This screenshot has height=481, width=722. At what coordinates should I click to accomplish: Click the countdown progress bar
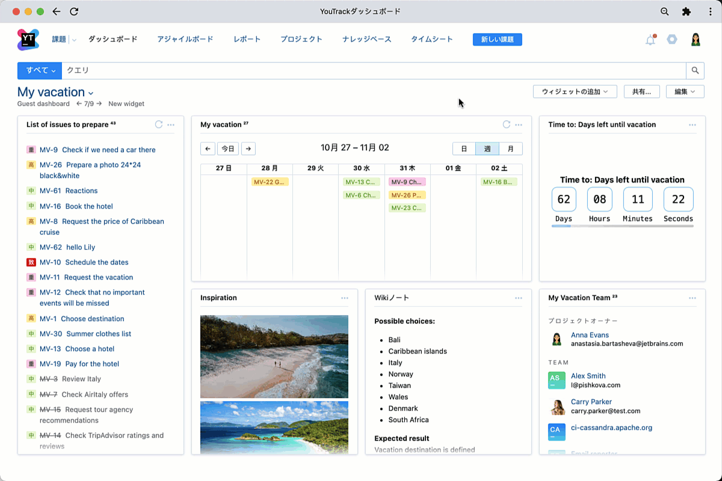tap(622, 226)
